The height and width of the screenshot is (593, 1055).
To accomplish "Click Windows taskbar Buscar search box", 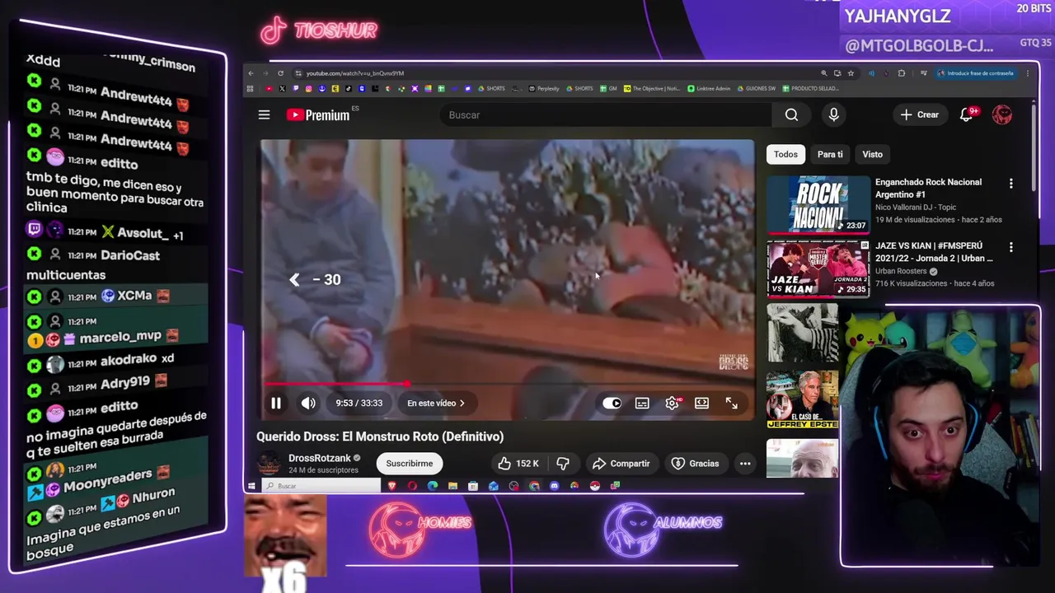I will pyautogui.click(x=321, y=486).
